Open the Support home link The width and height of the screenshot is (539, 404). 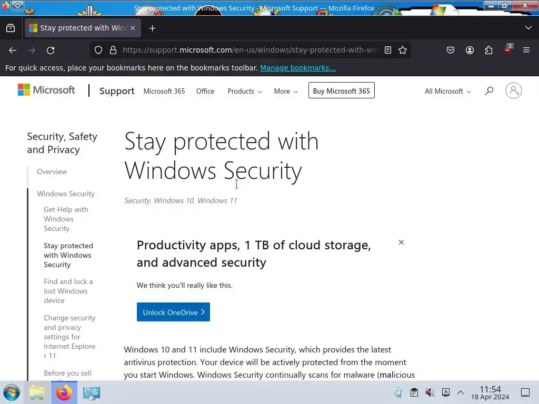point(117,91)
